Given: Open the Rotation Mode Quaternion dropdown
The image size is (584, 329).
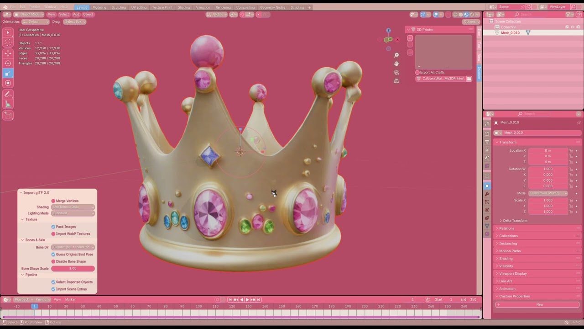Looking at the screenshot, I should [548, 193].
